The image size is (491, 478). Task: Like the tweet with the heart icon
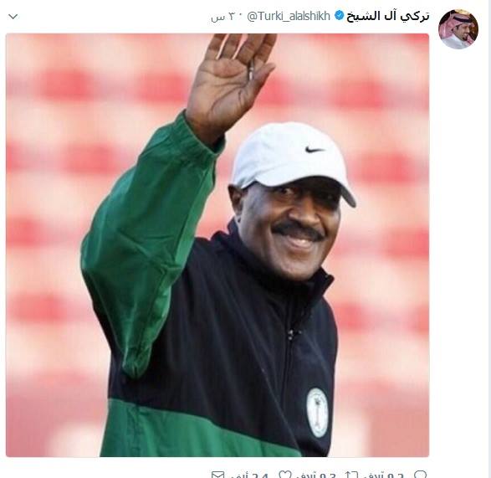(285, 475)
